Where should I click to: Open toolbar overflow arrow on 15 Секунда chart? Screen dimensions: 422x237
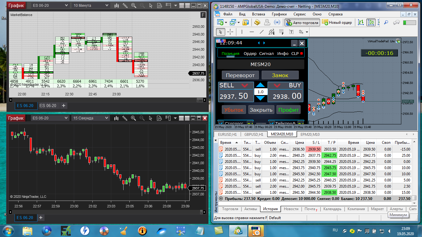(x=175, y=118)
